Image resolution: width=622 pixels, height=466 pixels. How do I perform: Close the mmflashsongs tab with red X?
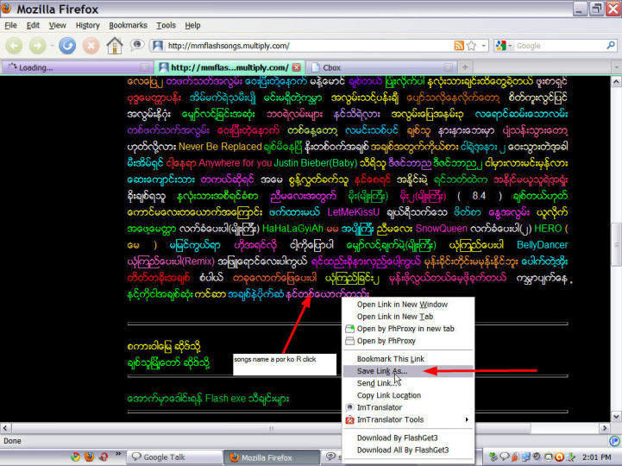(296, 67)
